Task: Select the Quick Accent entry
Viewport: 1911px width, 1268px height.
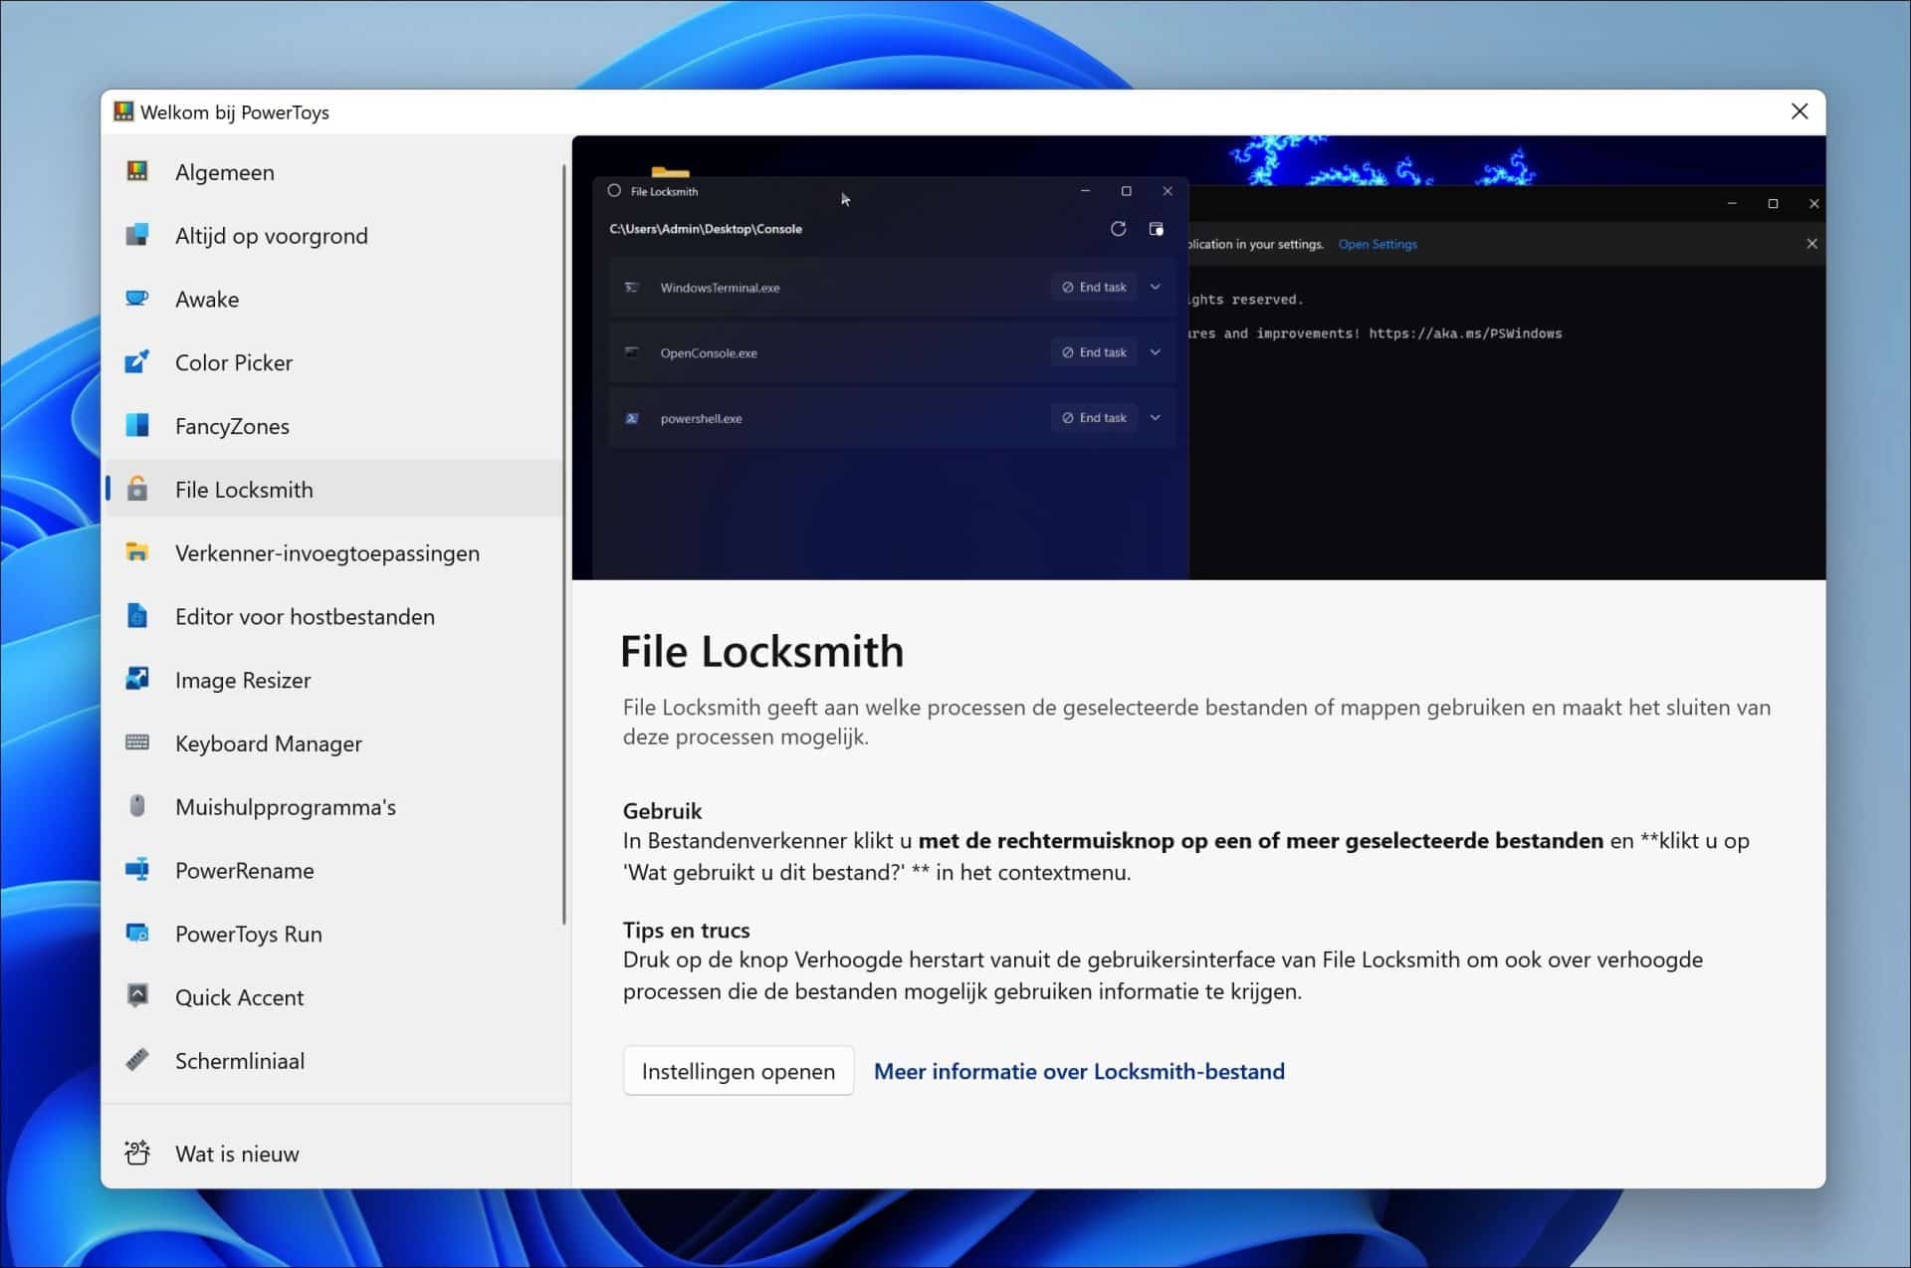Action: click(x=334, y=997)
